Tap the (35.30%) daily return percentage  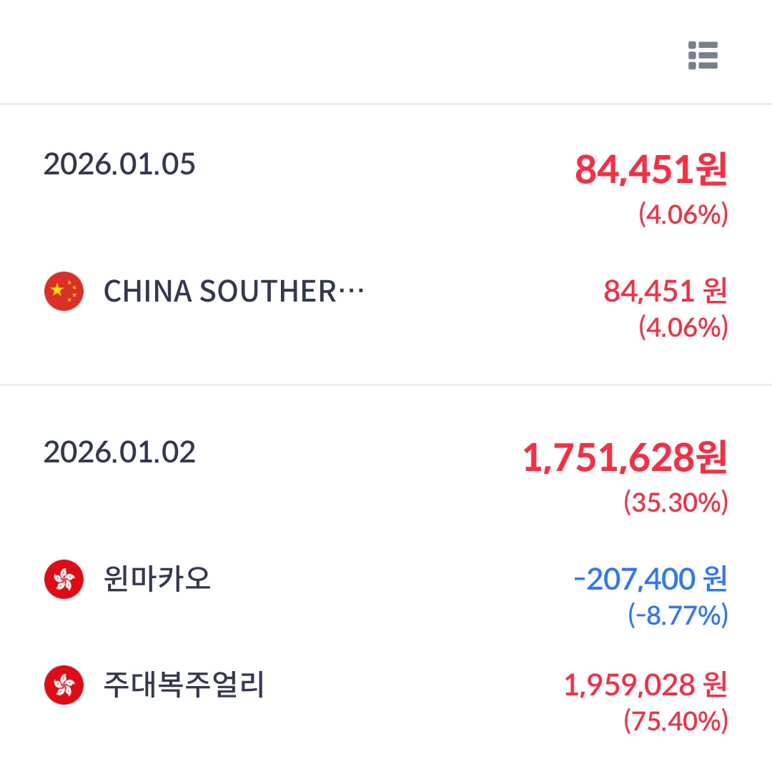click(x=675, y=502)
